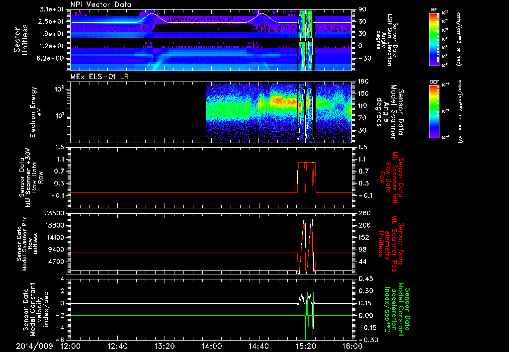Click the 15:20 time axis label
Viewport: 509px width, 352px height.
[x=306, y=346]
